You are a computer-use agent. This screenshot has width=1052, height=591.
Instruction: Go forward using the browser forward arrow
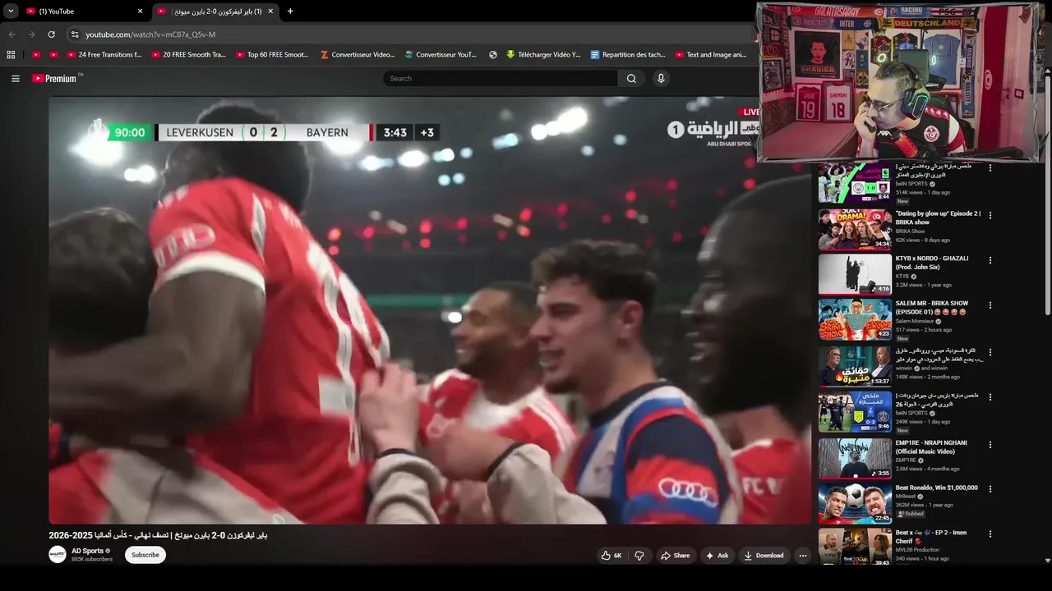32,34
